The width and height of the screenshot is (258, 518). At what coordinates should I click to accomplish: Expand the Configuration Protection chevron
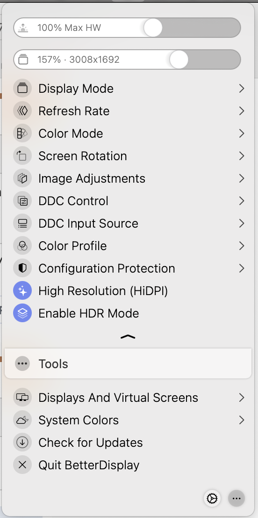242,268
